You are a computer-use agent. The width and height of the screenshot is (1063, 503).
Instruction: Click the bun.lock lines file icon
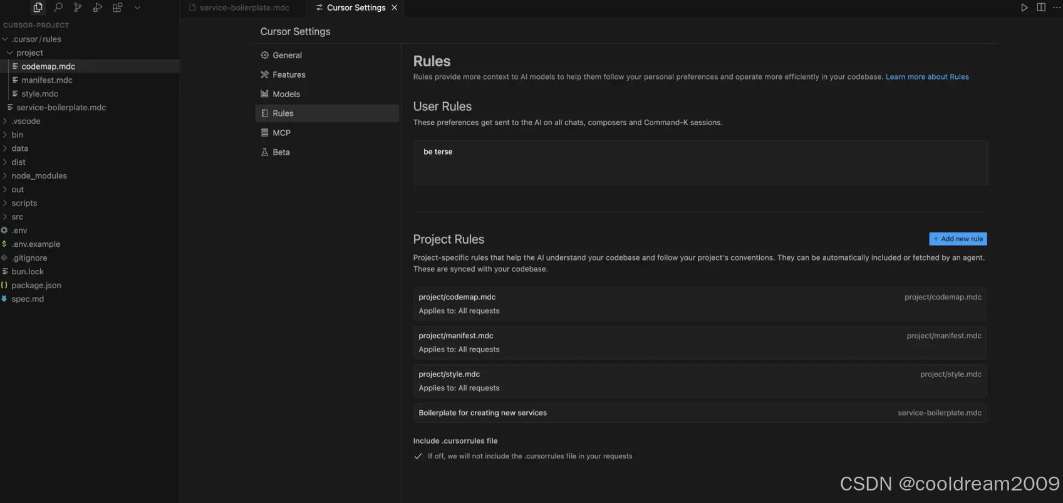pos(5,271)
